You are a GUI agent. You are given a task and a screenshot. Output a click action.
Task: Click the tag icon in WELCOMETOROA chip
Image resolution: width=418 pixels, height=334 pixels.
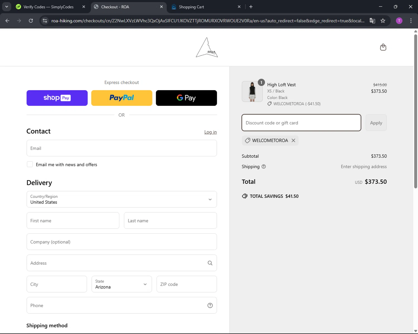(x=247, y=141)
